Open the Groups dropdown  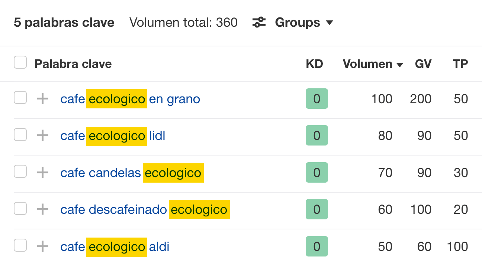[x=303, y=23]
